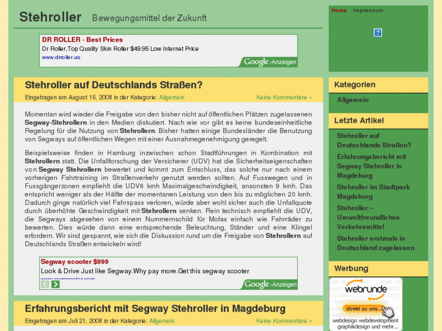Click the Kategorien sidebar heading
The height and width of the screenshot is (331, 442).
(x=354, y=84)
